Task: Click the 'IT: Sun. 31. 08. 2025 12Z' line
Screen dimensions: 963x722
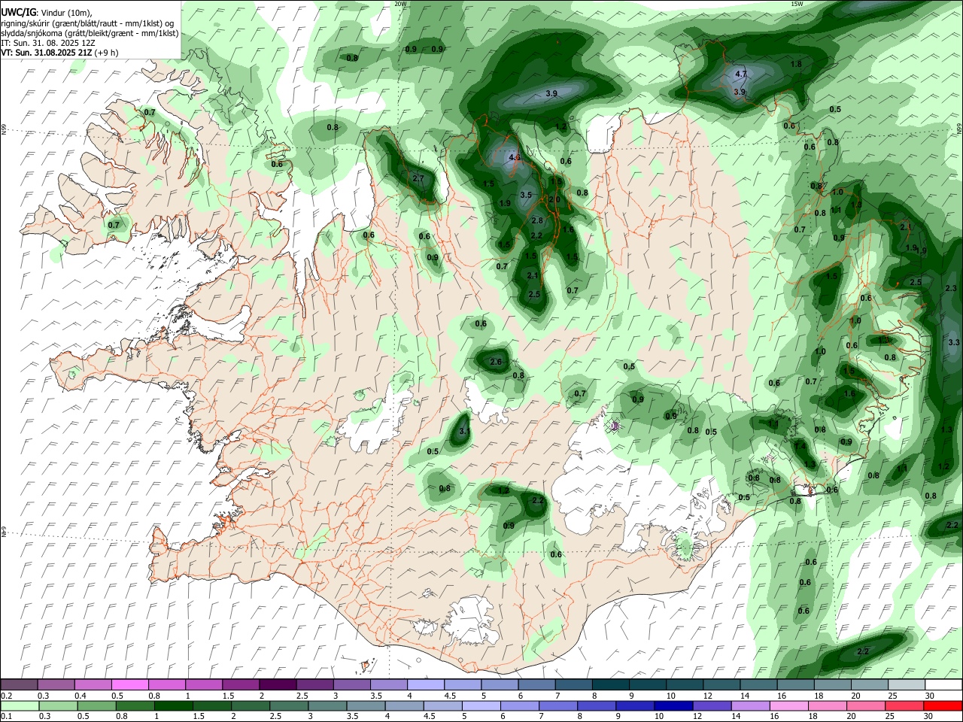Action: tap(47, 44)
